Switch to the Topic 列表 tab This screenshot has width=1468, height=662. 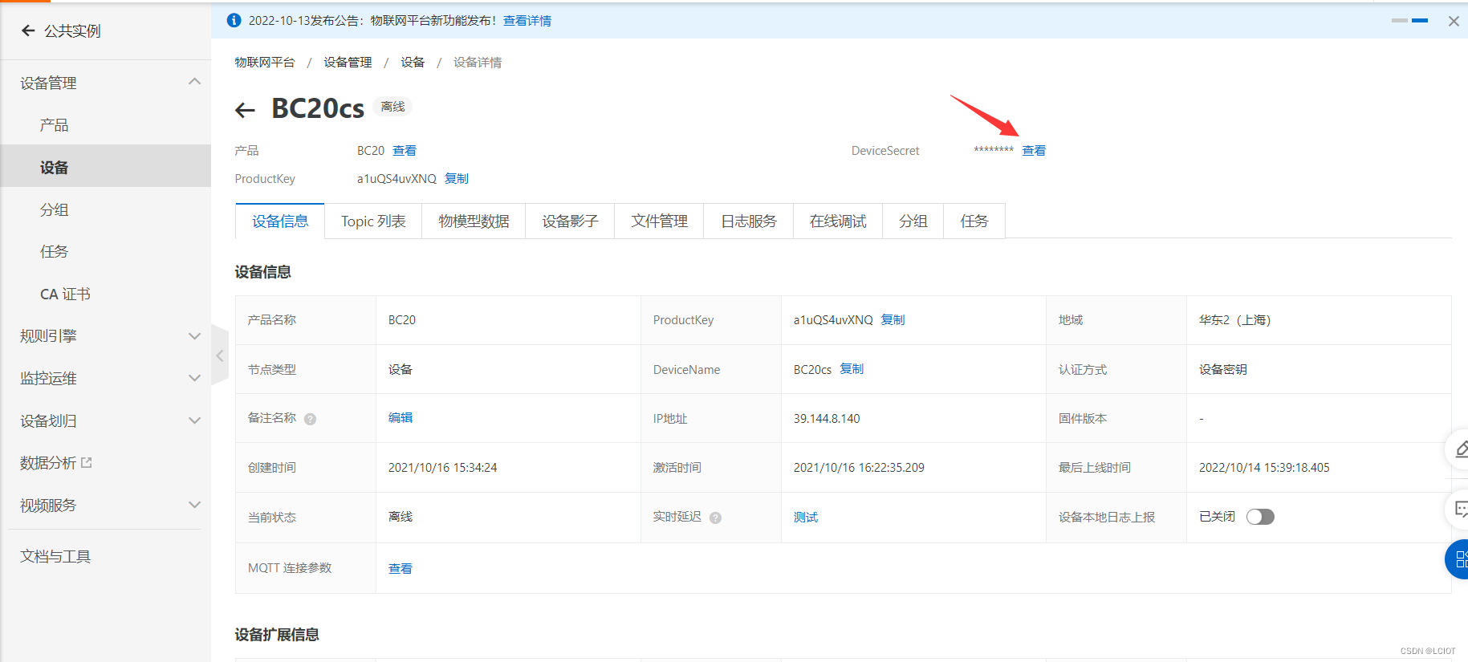tap(373, 221)
